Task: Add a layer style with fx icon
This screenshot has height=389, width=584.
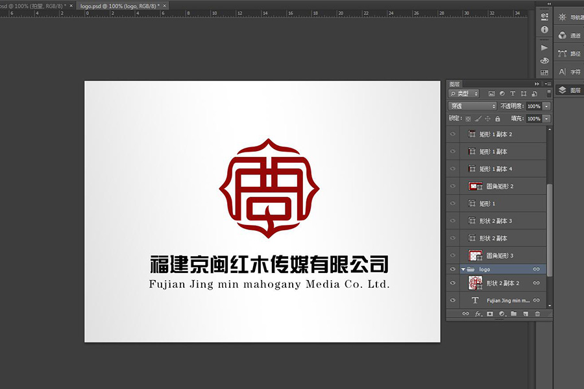Action: [x=479, y=314]
